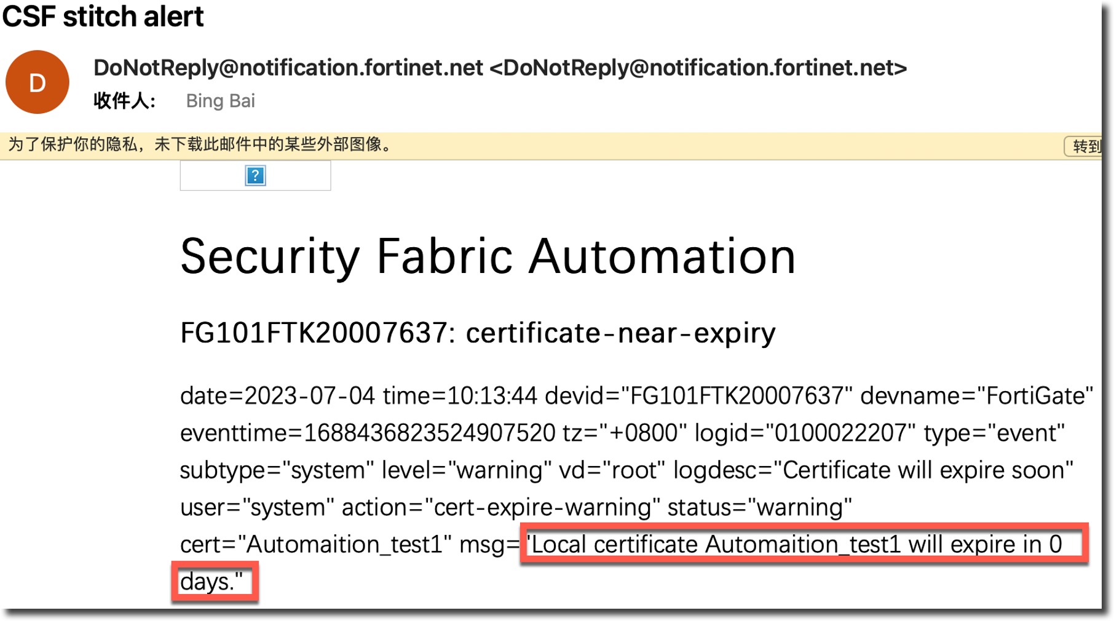Click the blue question mark missing-image icon
Image resolution: width=1114 pixels, height=621 pixels.
click(255, 176)
